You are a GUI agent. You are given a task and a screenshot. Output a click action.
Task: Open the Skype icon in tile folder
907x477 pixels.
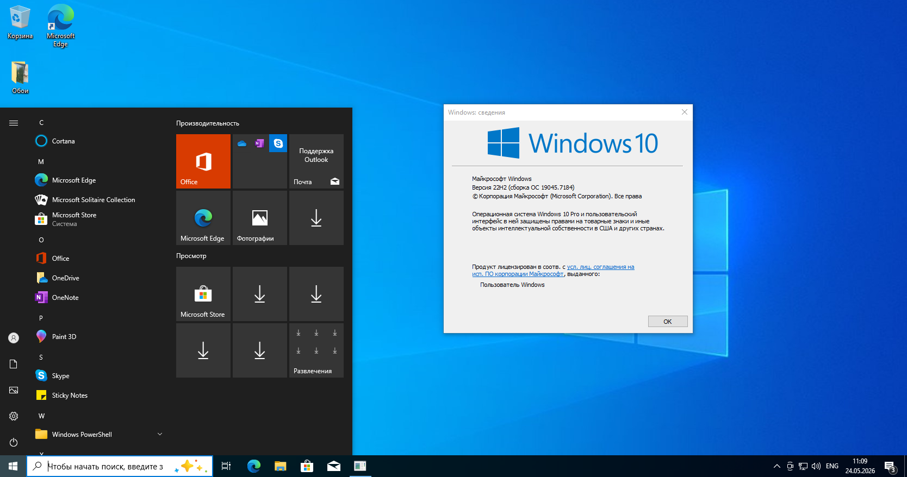278,143
